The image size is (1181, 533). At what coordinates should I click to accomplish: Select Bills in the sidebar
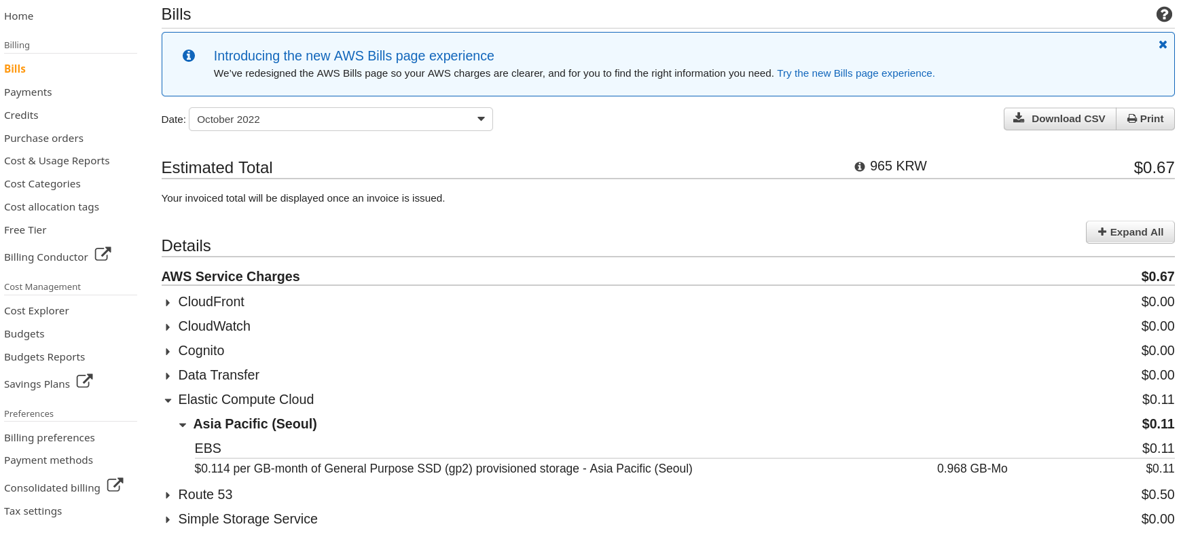click(15, 69)
